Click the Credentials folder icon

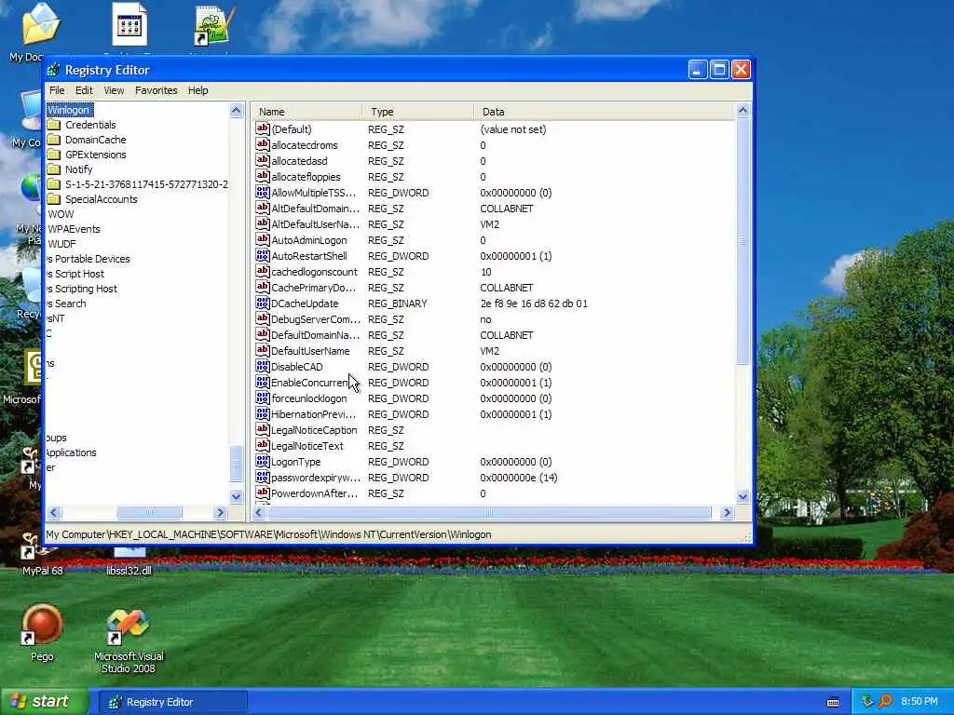(54, 125)
